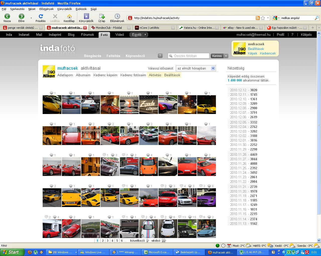Open the Aktivitás profile tab
Image resolution: width=321 pixels, height=256 pixels.
[x=155, y=75]
